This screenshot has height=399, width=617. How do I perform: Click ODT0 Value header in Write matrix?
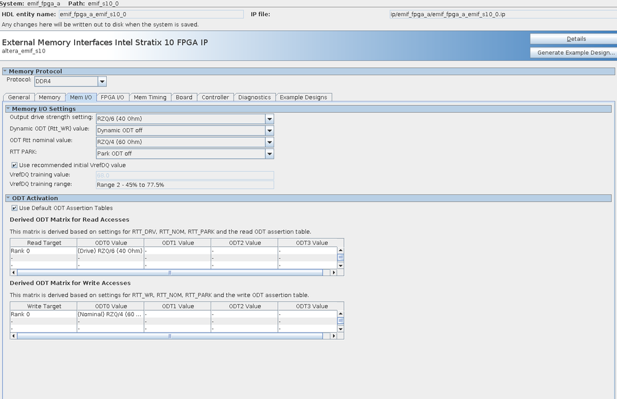[x=111, y=306]
